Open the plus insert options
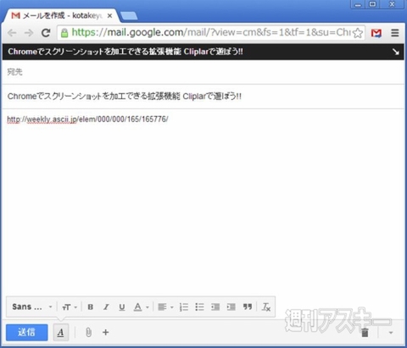The image size is (407, 348). pyautogui.click(x=106, y=333)
